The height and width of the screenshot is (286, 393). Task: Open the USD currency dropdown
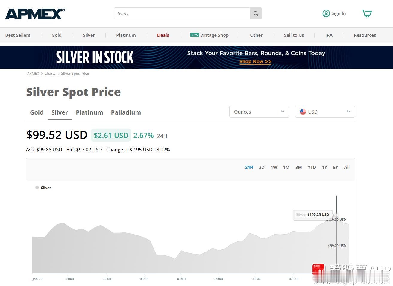[x=325, y=112]
